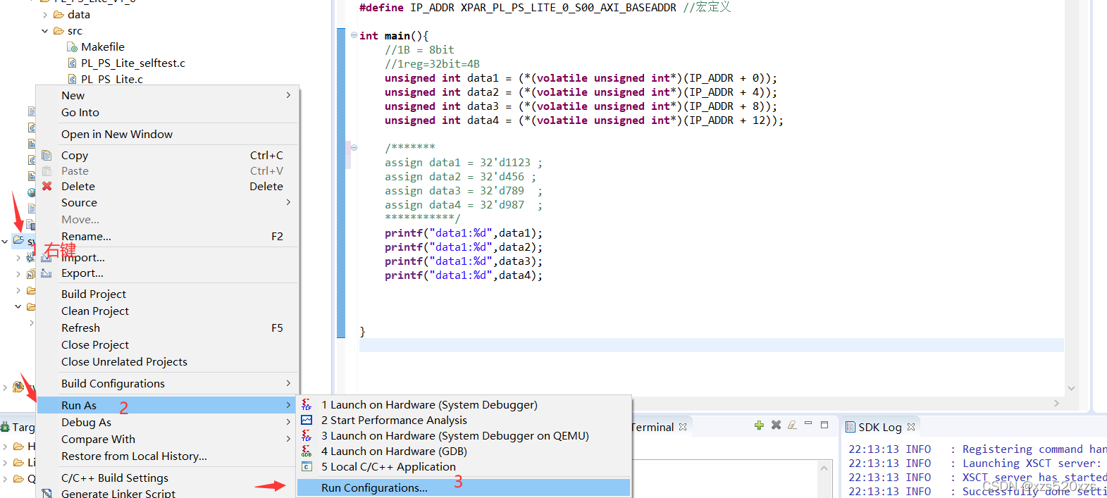Choose Open in New Window
Screen dimensions: 1107x498
(x=168, y=134)
